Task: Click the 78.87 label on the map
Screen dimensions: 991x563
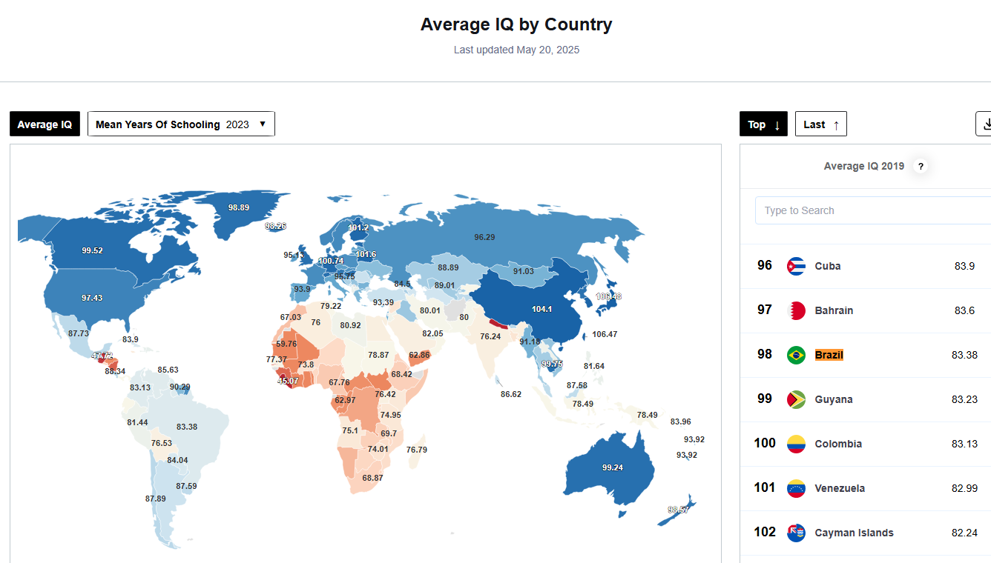Action: 379,355
